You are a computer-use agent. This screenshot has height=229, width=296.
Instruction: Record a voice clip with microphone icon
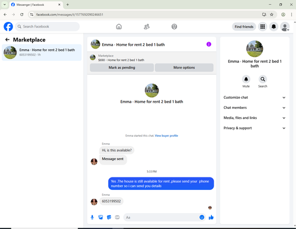tap(92, 217)
